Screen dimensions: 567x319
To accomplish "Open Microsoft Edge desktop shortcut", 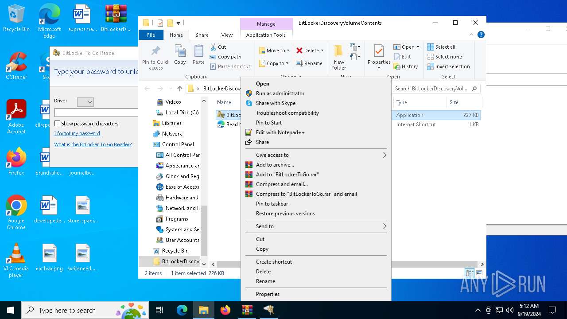I will point(49,21).
